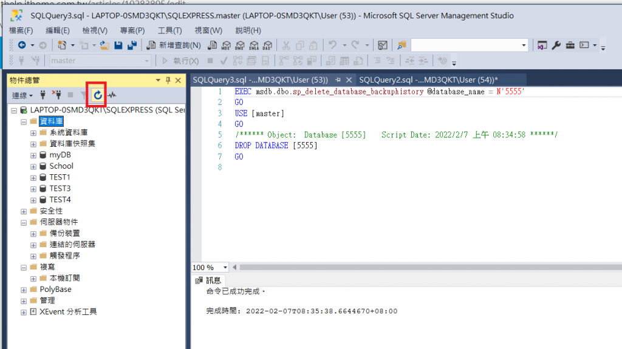Viewport: 622px width, 349px height.
Task: Click the Parse checkmark icon
Action: (x=224, y=61)
